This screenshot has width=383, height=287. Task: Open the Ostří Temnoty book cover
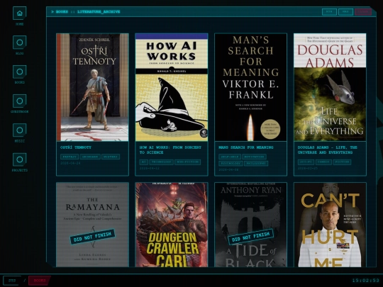pos(93,87)
